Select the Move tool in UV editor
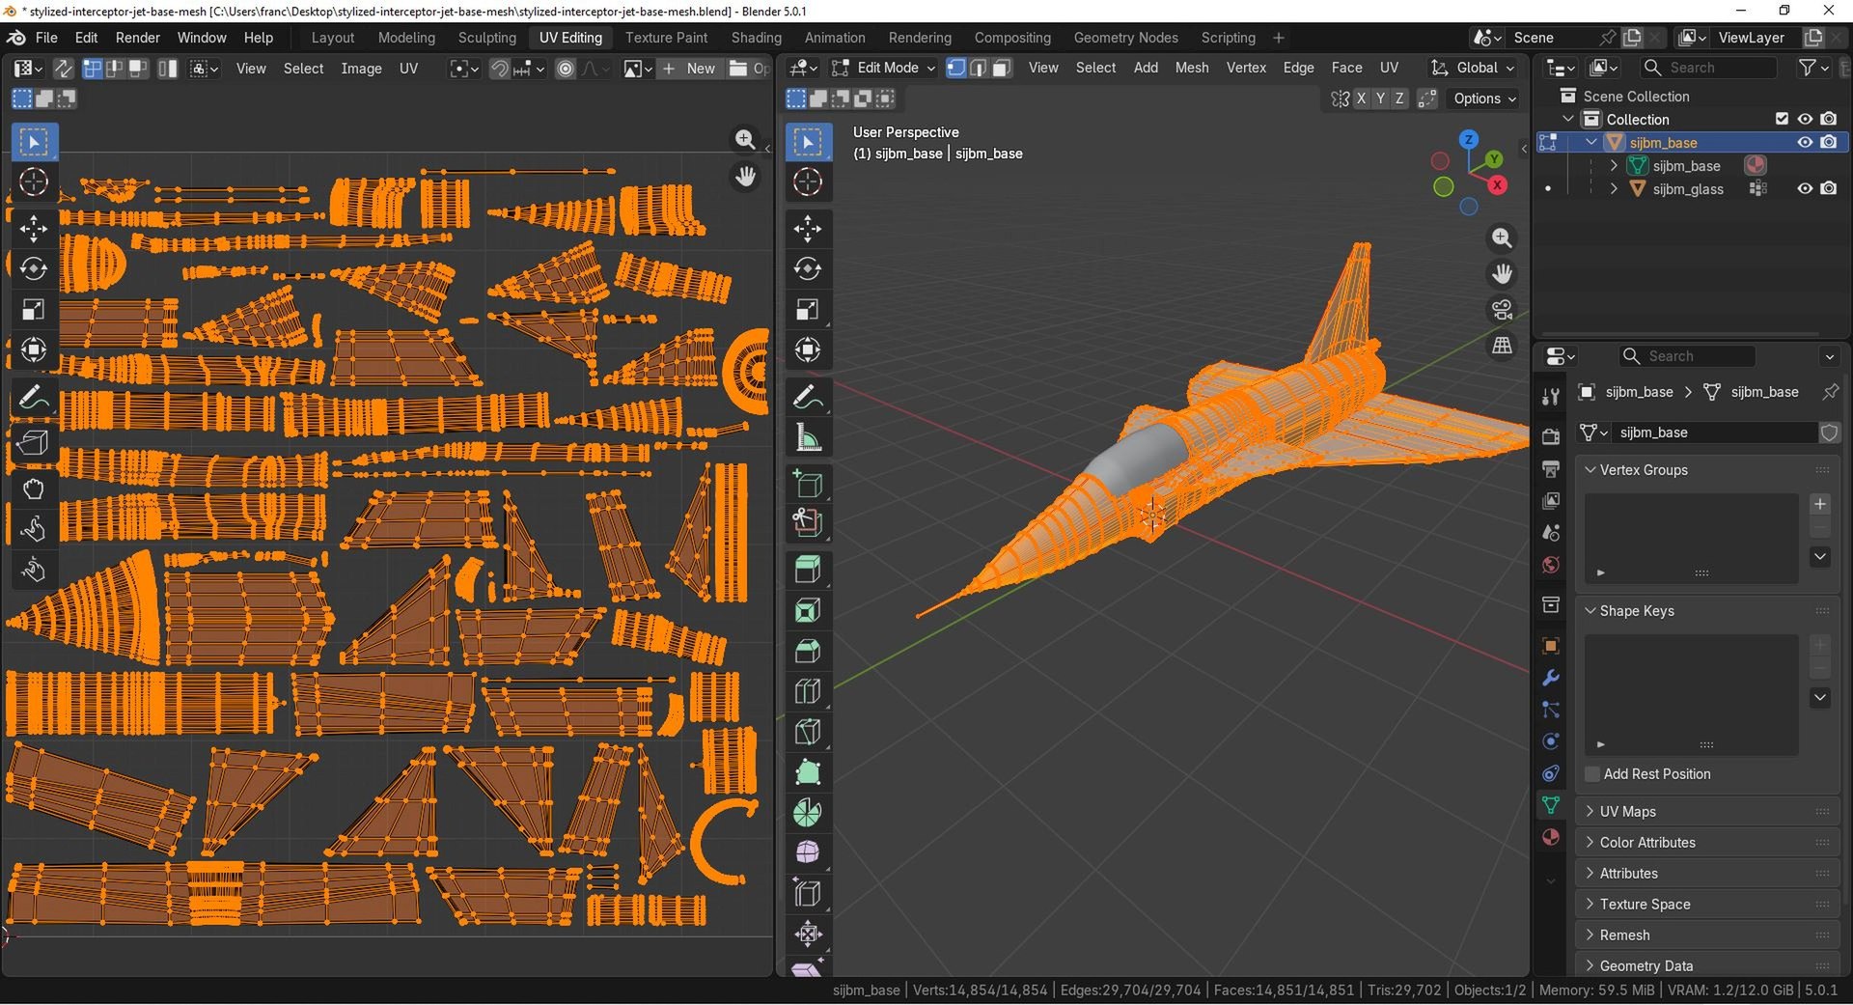The height and width of the screenshot is (1005, 1853). pyautogui.click(x=34, y=229)
